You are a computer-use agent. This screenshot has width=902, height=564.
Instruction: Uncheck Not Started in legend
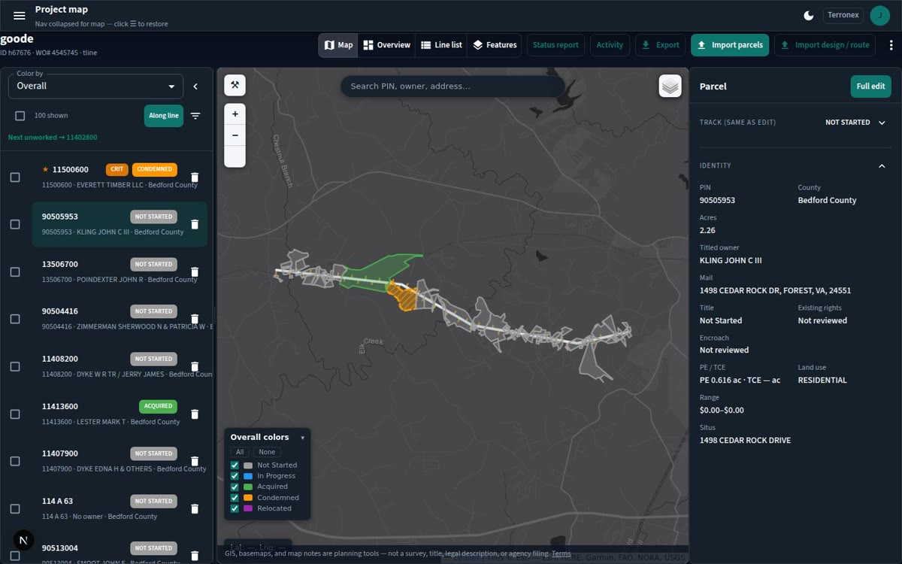[235, 465]
